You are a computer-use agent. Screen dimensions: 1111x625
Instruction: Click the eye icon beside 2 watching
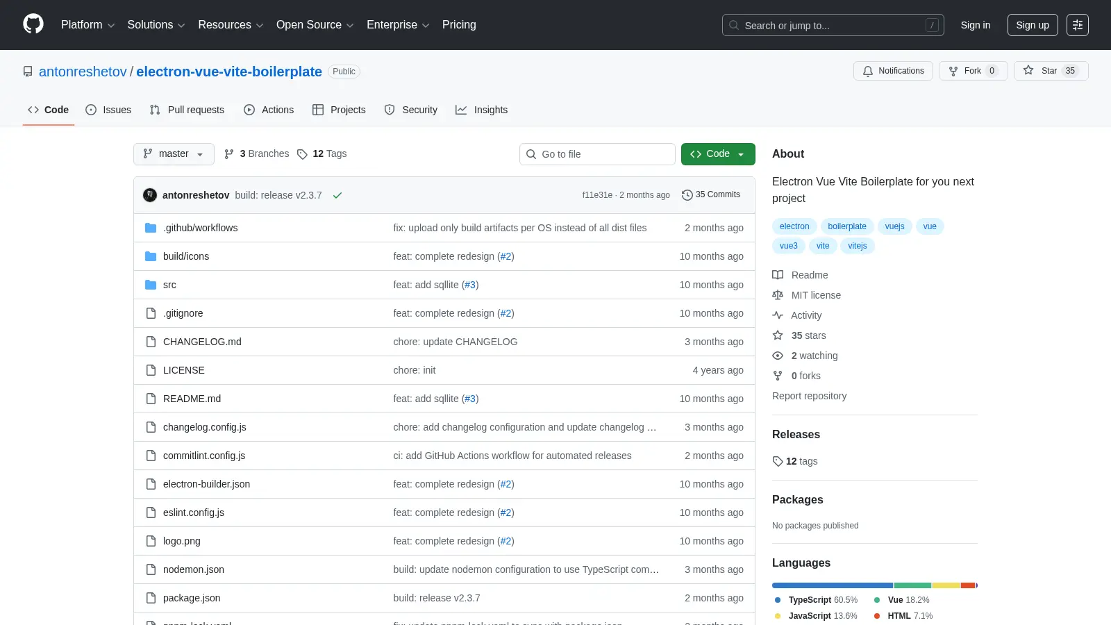click(x=778, y=356)
